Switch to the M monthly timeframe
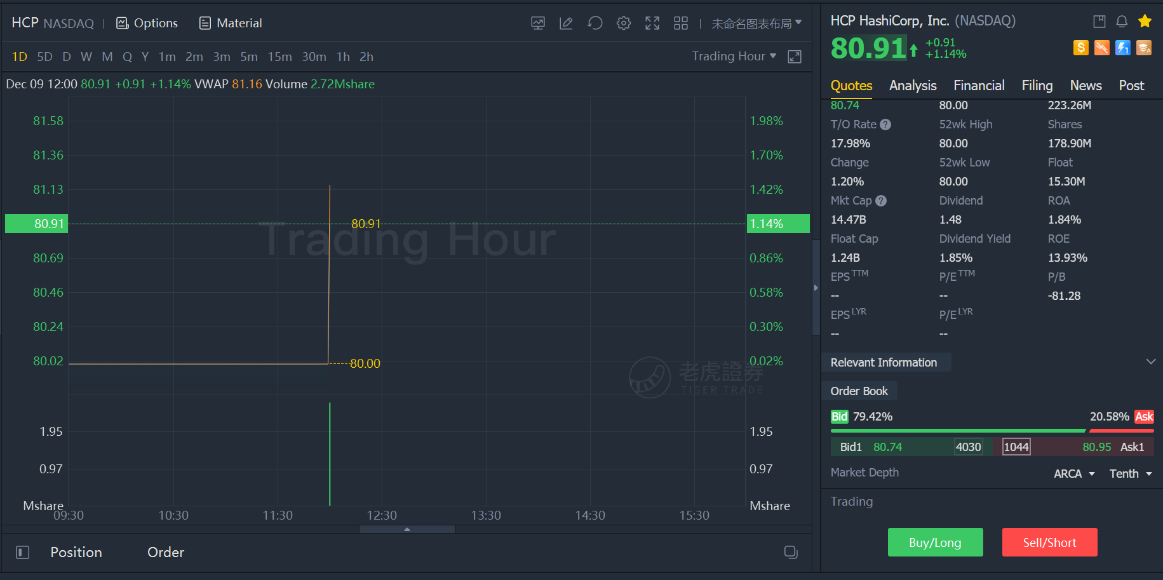This screenshot has height=580, width=1163. coord(107,57)
